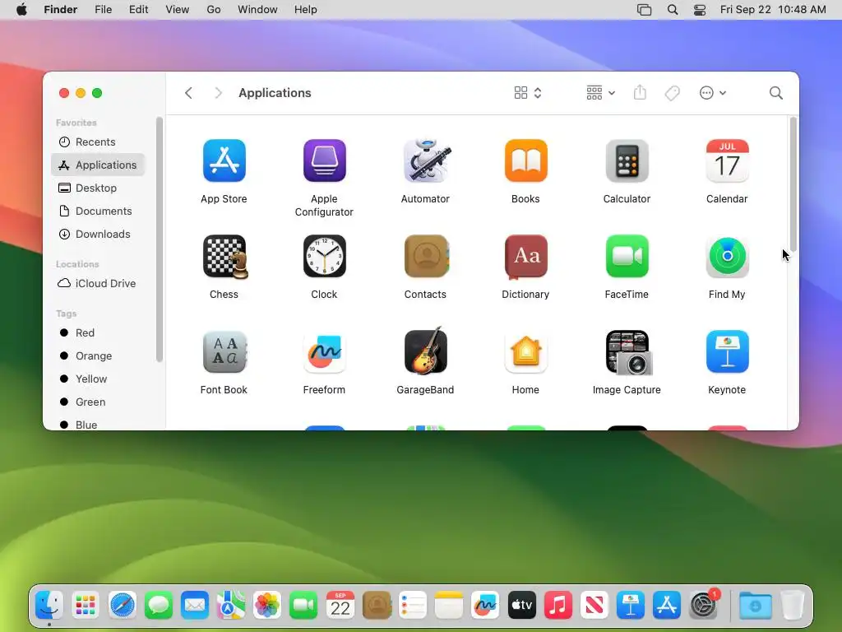
Task: Select the GarageBand app icon
Action: (x=425, y=351)
